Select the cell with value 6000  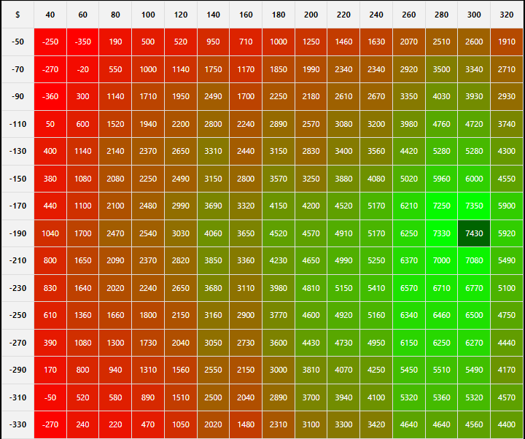pyautogui.click(x=474, y=179)
